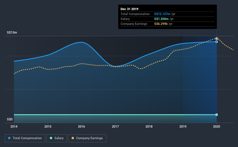Click the 2018 x-axis label

click(149, 126)
